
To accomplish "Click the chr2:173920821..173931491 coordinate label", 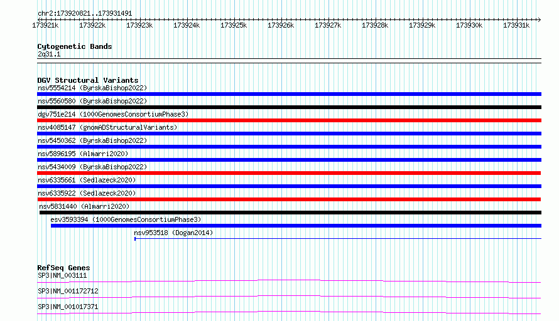I will (x=85, y=14).
